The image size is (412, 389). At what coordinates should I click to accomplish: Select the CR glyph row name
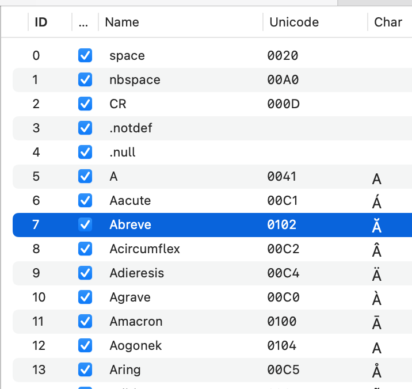click(118, 104)
